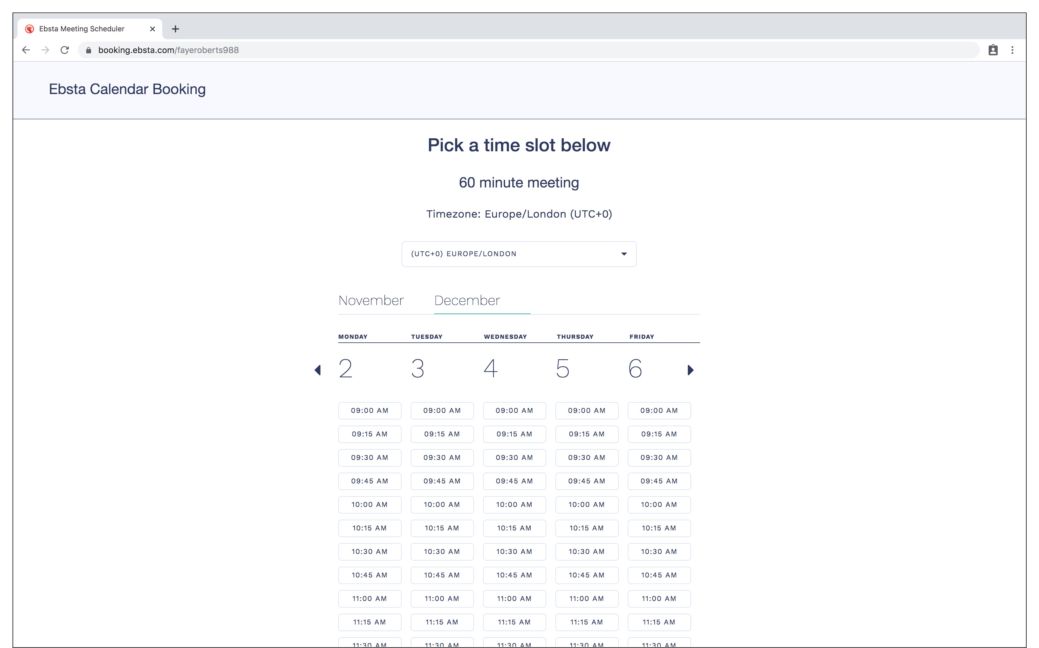This screenshot has height=648, width=1039.
Task: Choose Friday 11:15 AM slot
Action: coord(659,622)
